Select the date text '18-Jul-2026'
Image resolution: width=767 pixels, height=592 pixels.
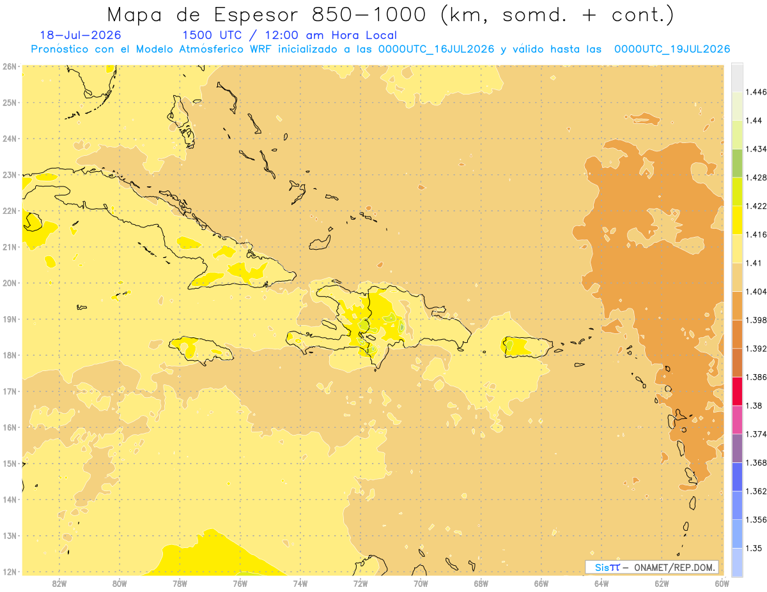tap(81, 35)
